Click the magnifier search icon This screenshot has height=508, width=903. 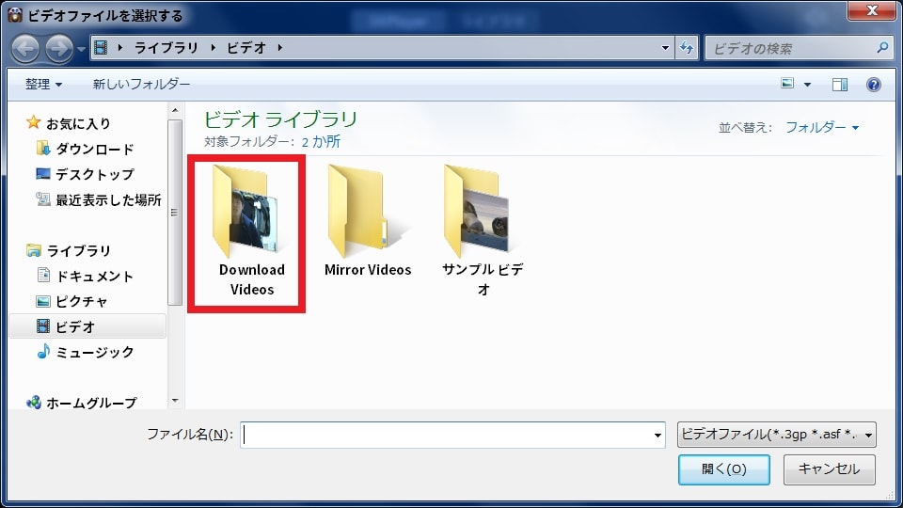[x=881, y=48]
